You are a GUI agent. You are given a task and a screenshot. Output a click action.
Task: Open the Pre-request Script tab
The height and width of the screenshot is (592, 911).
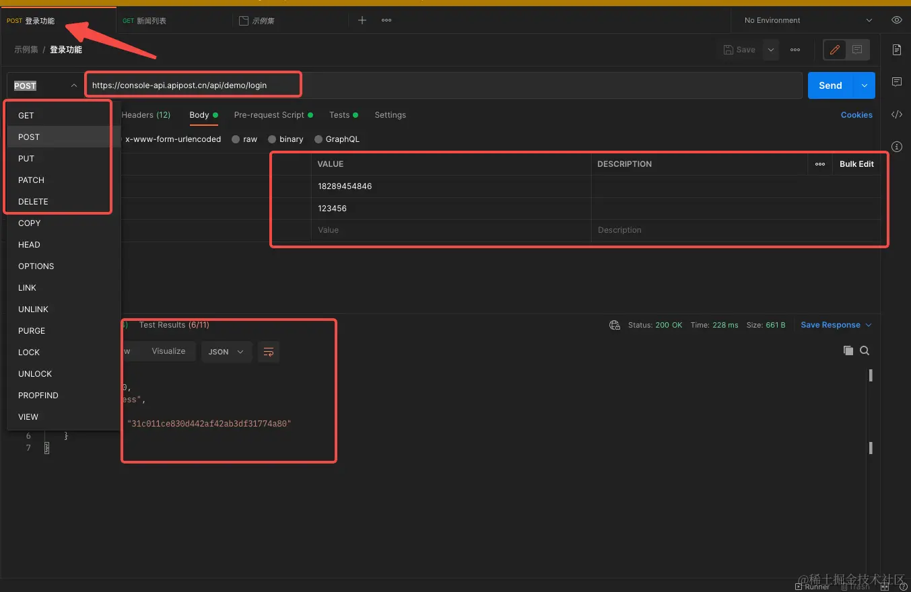pos(273,115)
